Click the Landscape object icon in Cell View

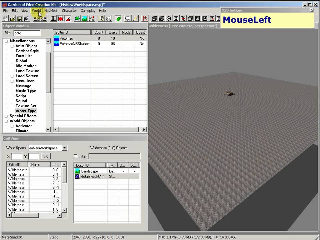pos(77,171)
